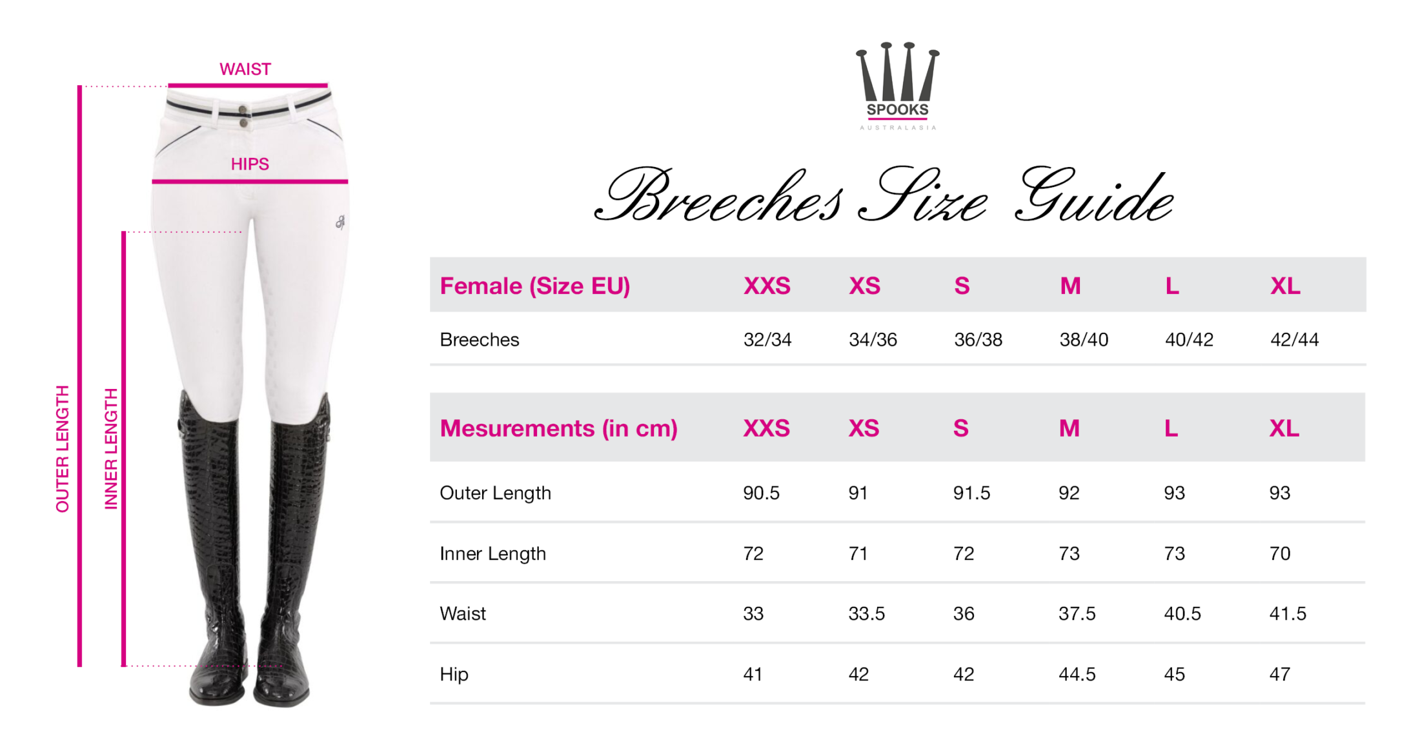The image size is (1420, 743).
Task: Click the Spooks crown logo
Action: 897,86
